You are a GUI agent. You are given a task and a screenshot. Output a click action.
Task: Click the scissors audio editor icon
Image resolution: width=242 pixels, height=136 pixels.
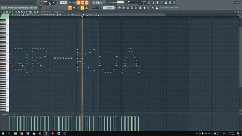pos(153,3)
